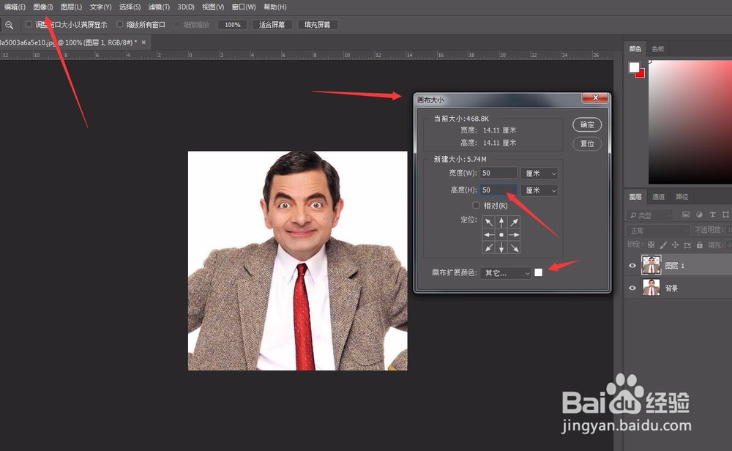This screenshot has width=732, height=451.
Task: Select the 颜色 color panel tab
Action: 635,48
